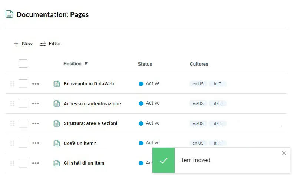Click the New link
Viewport: 293px width, 175px height.
[27, 43]
